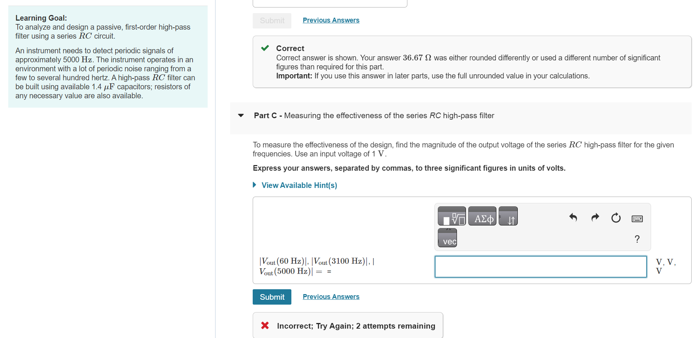
Task: Click the Vout answer input box
Action: pyautogui.click(x=540, y=266)
